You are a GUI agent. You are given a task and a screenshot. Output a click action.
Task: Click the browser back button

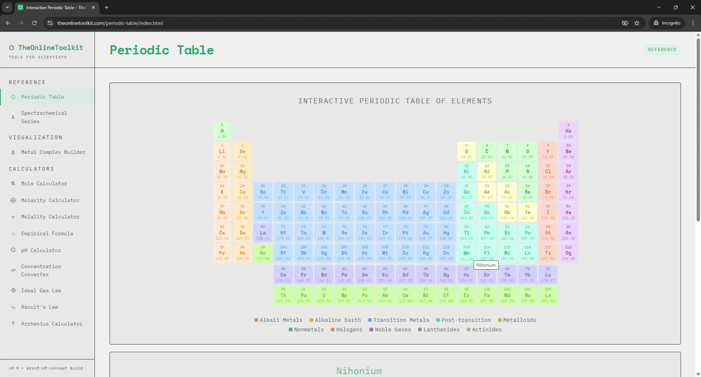pyautogui.click(x=8, y=23)
